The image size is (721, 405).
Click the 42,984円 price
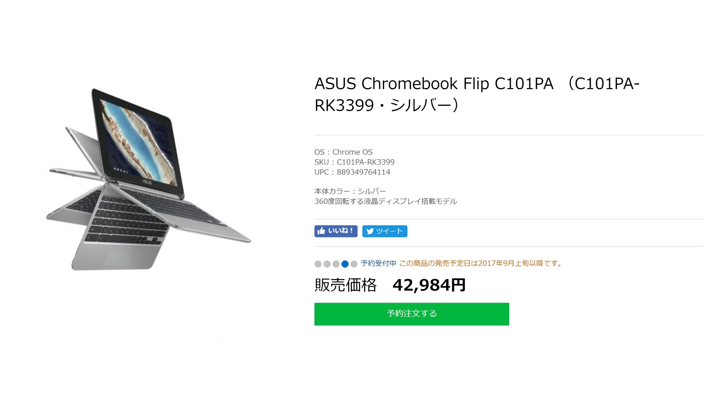(429, 285)
